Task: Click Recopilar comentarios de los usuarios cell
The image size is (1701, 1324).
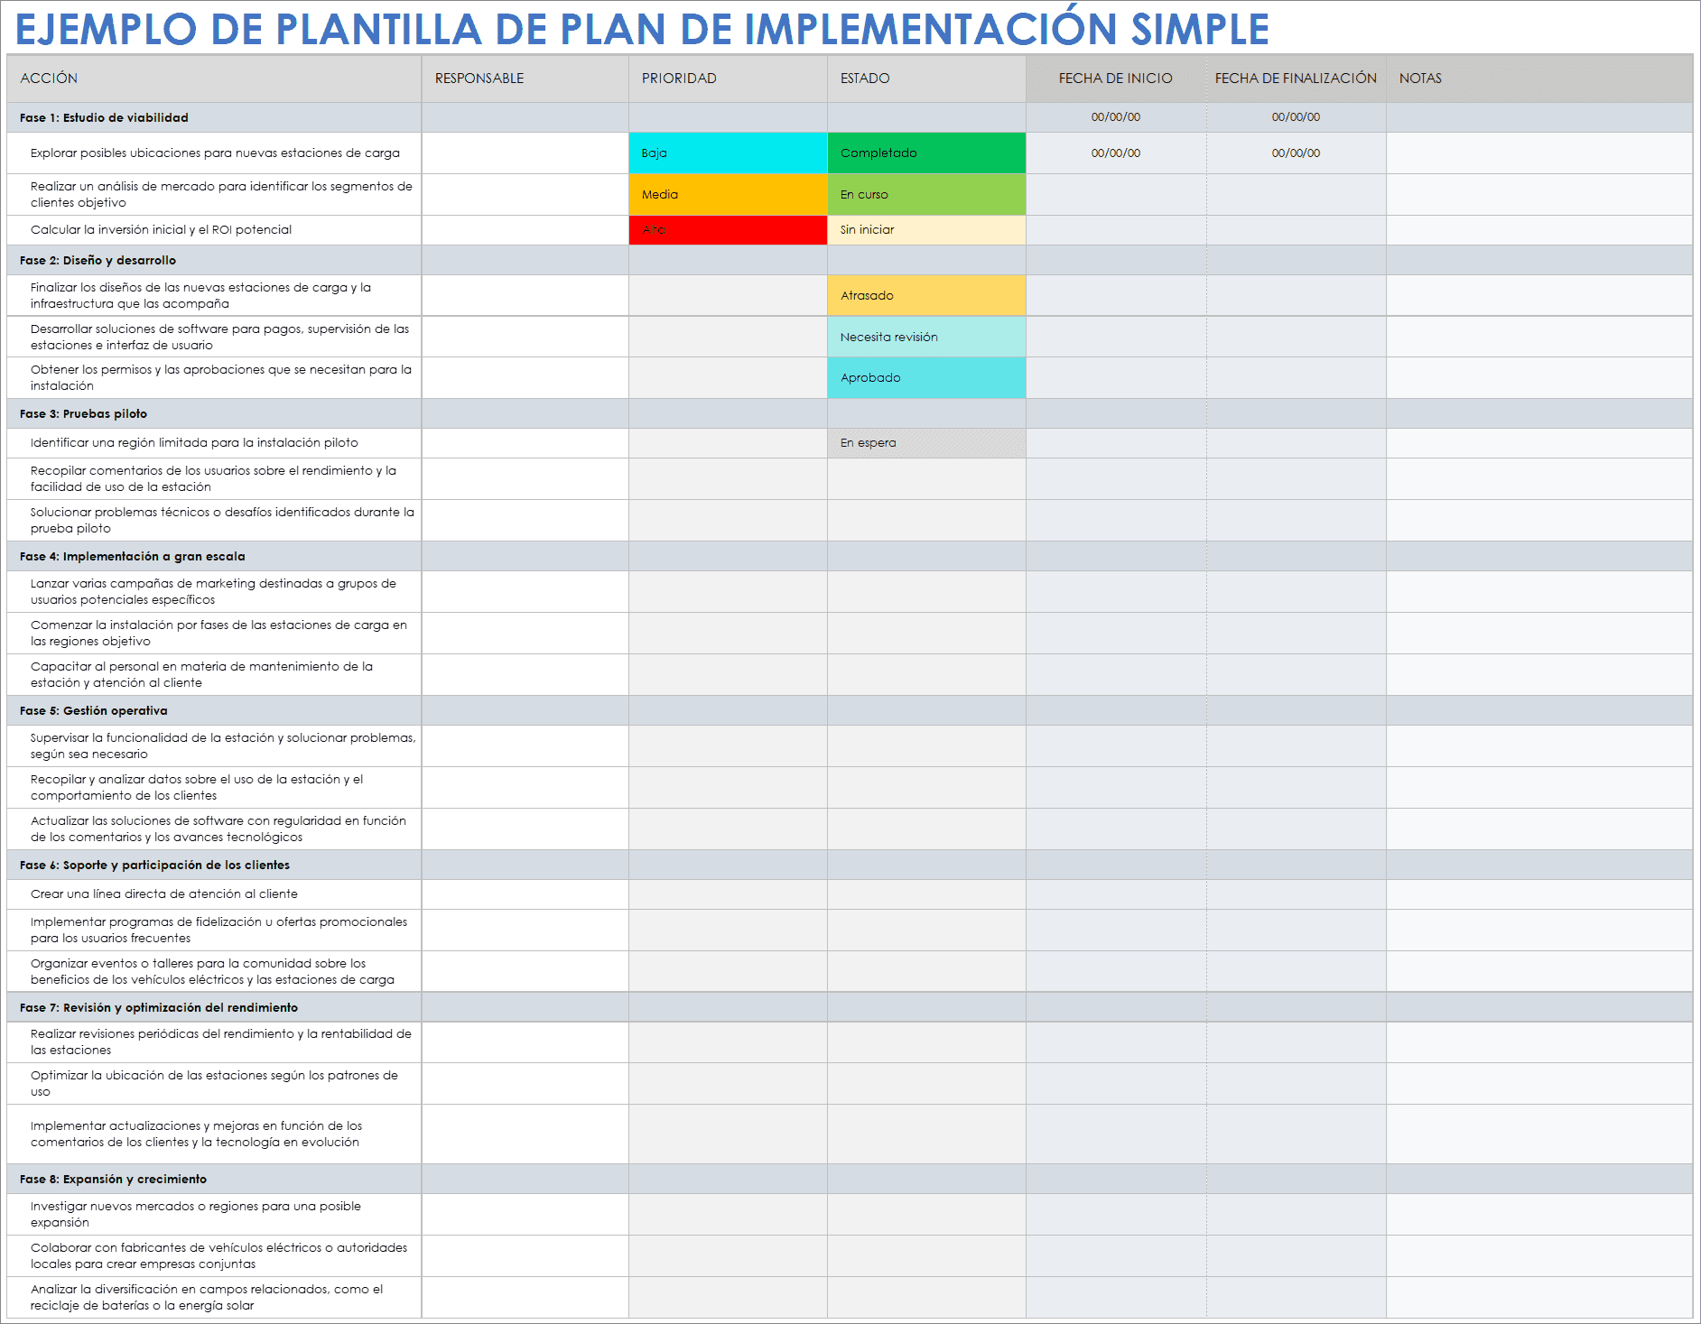Action: tap(214, 479)
